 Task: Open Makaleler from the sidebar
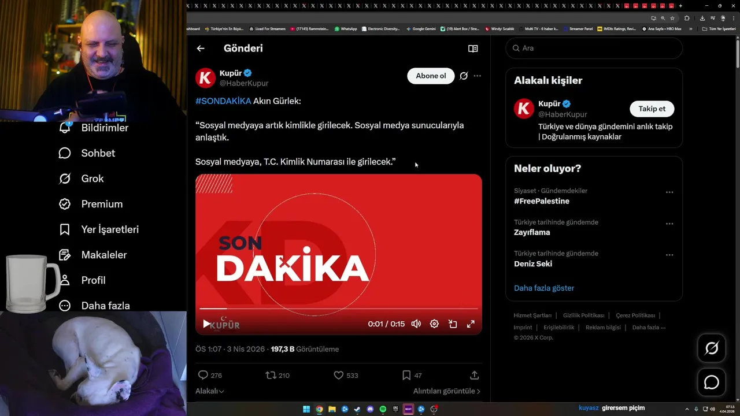[x=92, y=255]
